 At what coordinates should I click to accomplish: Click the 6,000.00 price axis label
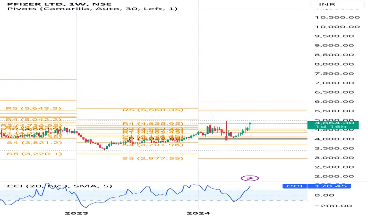point(334,101)
